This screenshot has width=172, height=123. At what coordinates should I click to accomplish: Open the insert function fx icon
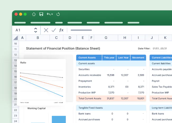point(61,30)
